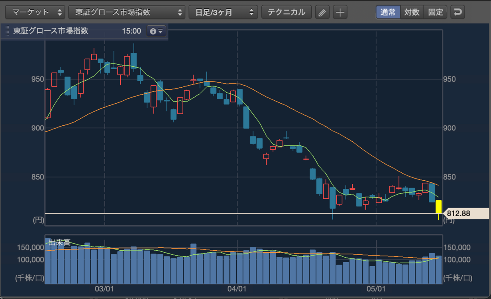The height and width of the screenshot is (299, 491).
Task: Click the 05/01 date axis marker
Action: (x=376, y=289)
